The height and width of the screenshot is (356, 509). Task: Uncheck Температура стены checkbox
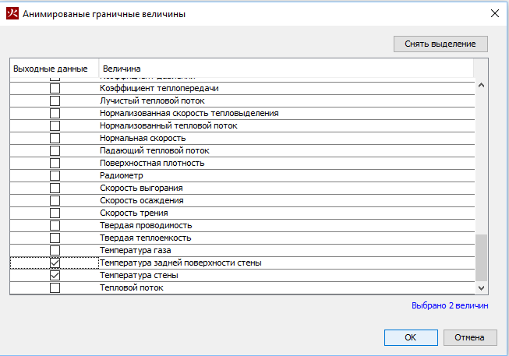pyautogui.click(x=55, y=276)
